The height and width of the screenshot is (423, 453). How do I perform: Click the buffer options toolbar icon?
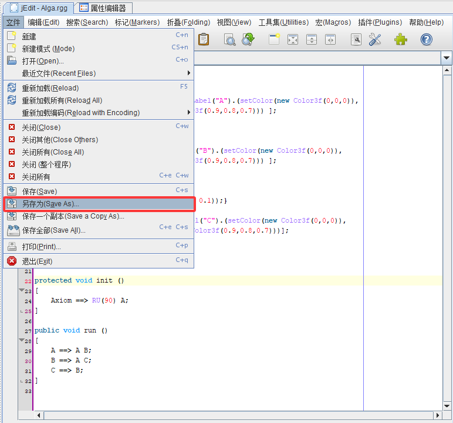[x=356, y=39]
